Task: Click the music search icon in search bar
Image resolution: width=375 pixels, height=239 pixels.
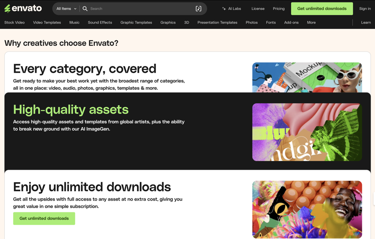Action: pyautogui.click(x=198, y=9)
